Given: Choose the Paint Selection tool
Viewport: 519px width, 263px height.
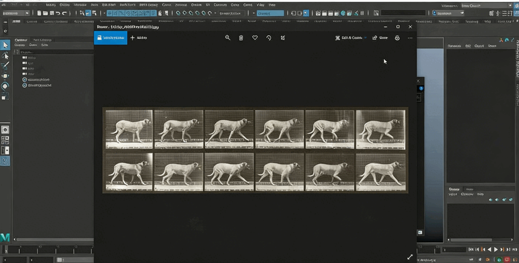Looking at the screenshot, I should pyautogui.click(x=5, y=66).
